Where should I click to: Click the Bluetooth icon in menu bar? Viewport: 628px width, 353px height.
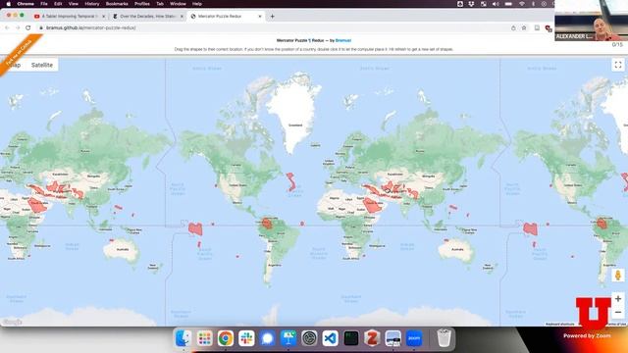click(533, 4)
